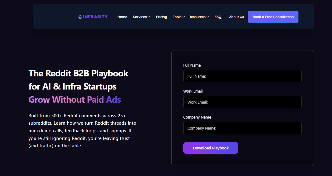Open the FAQ link

coord(218,17)
